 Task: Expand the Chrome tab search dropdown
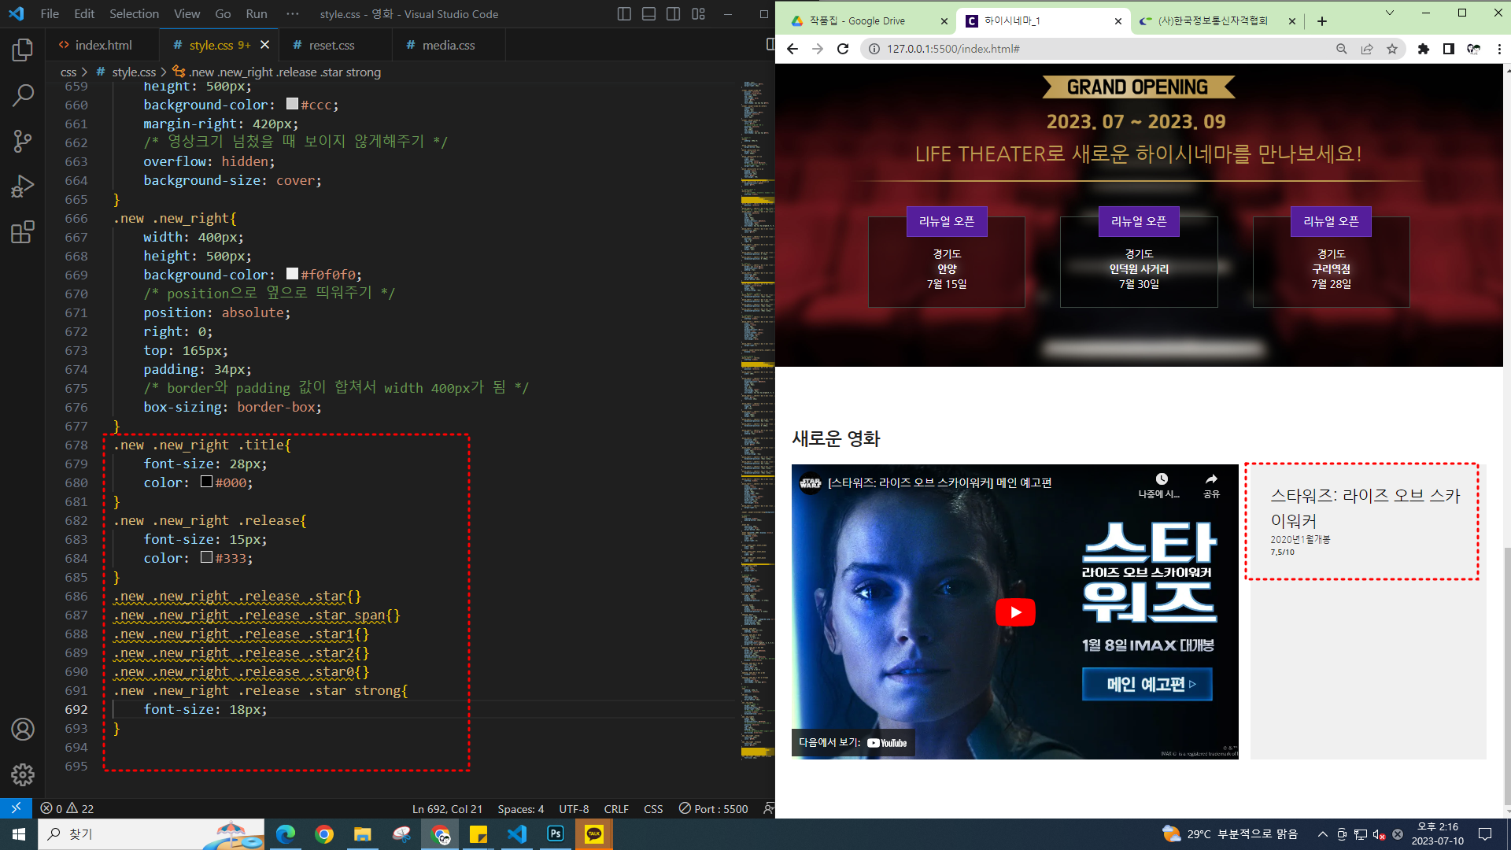[x=1389, y=13]
